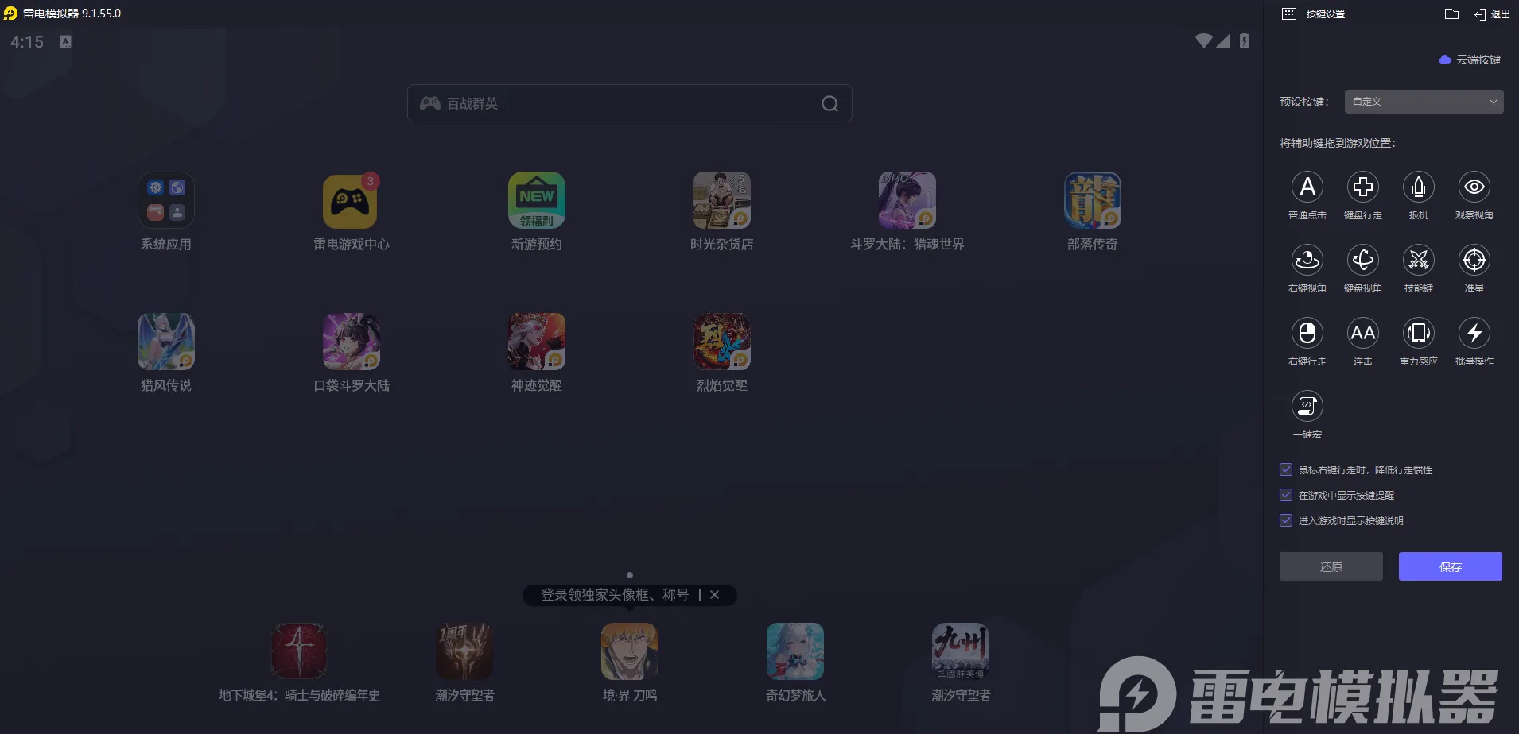The image size is (1519, 734).
Task: Toggle 鼠标右键行走时，降低行走惯性 checkbox
Action: (1286, 469)
